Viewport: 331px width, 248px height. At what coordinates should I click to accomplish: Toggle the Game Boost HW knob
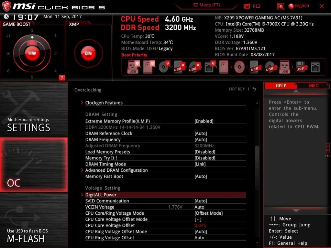[x=32, y=53]
